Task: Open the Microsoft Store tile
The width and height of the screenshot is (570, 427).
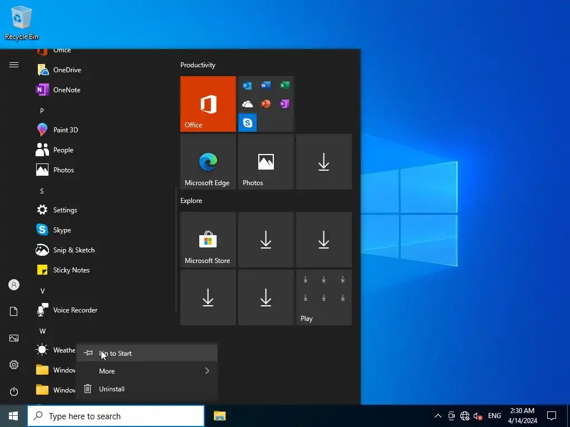Action: click(208, 240)
